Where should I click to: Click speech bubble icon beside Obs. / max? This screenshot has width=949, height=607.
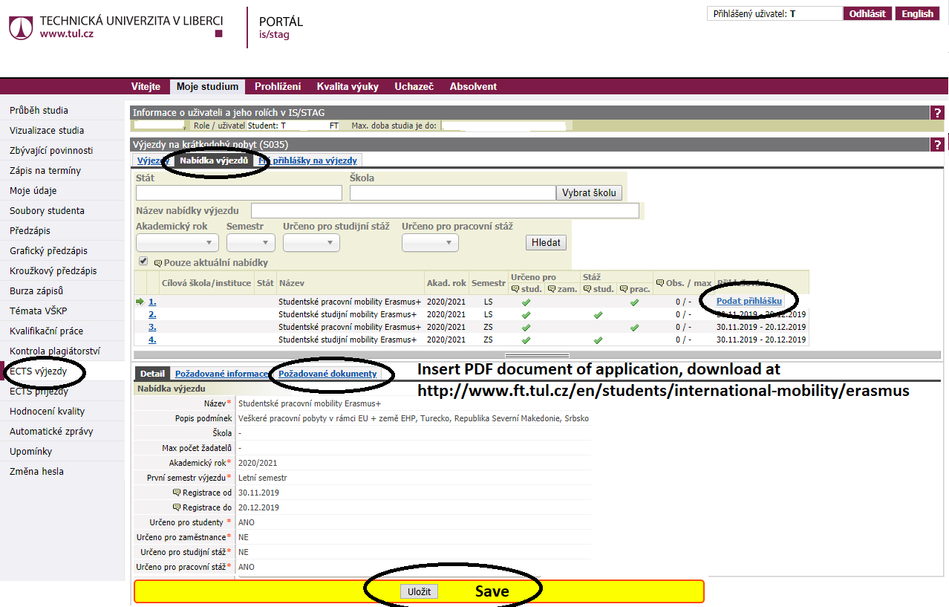[x=660, y=283]
